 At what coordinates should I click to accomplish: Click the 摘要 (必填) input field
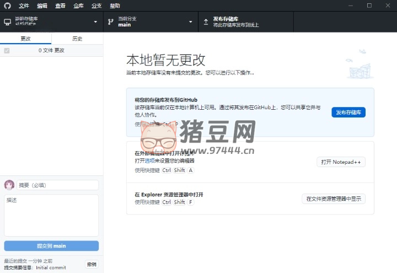[x=57, y=185]
